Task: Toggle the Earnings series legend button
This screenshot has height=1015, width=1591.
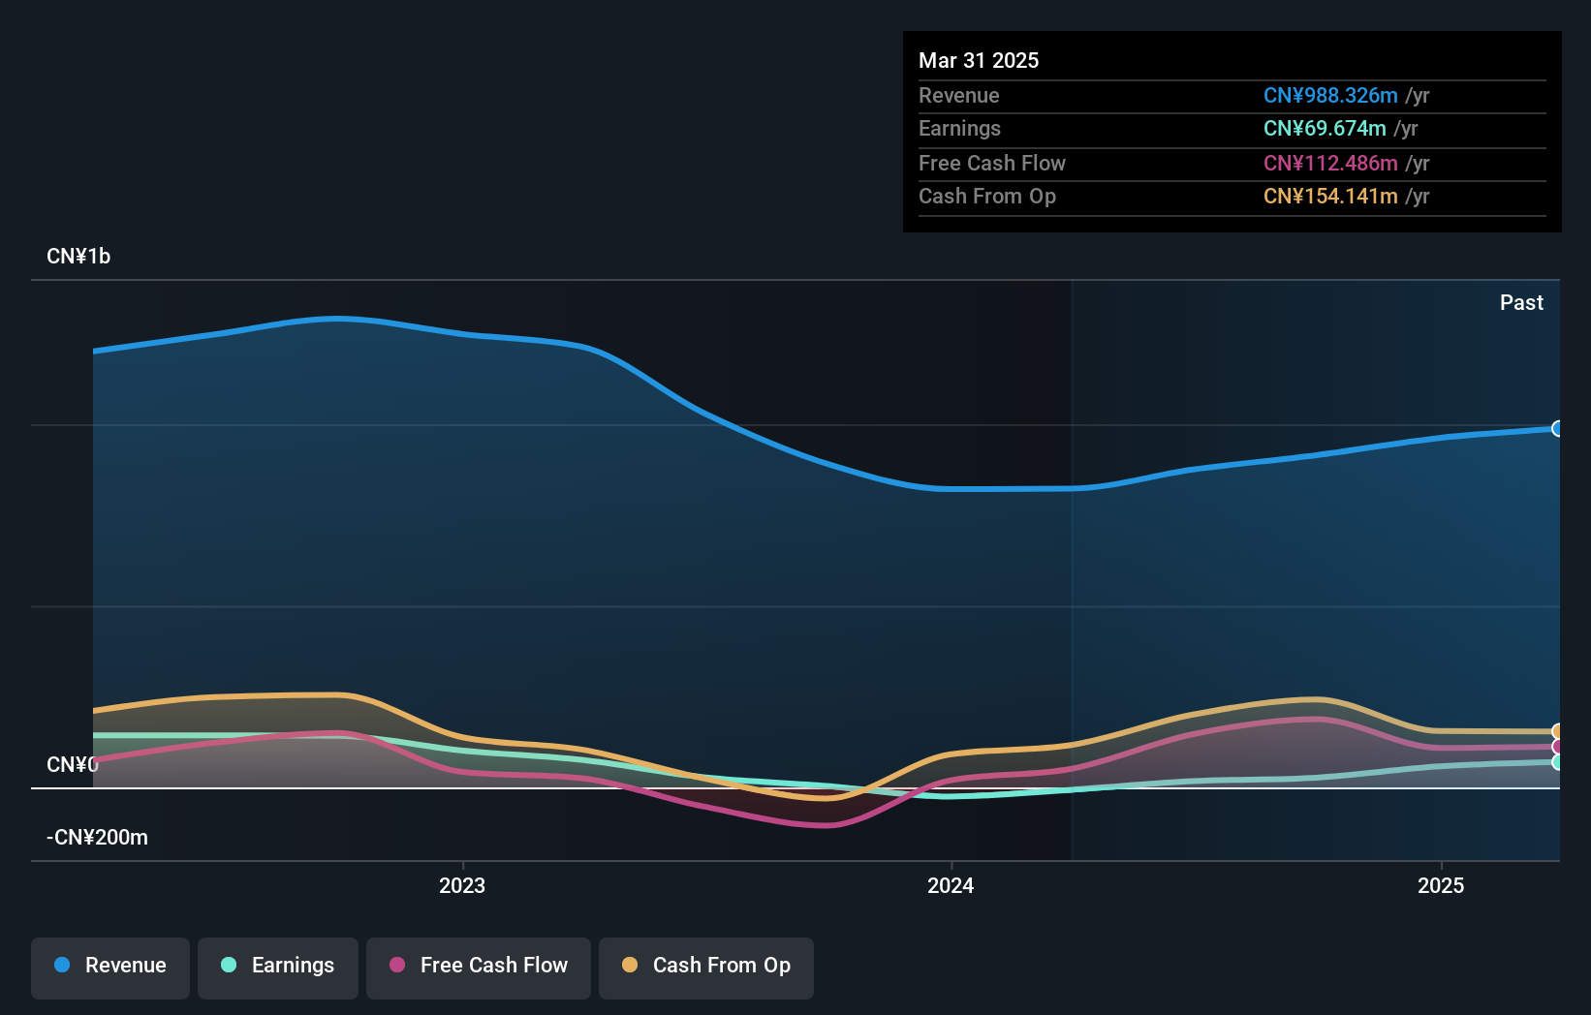Action: (x=278, y=968)
